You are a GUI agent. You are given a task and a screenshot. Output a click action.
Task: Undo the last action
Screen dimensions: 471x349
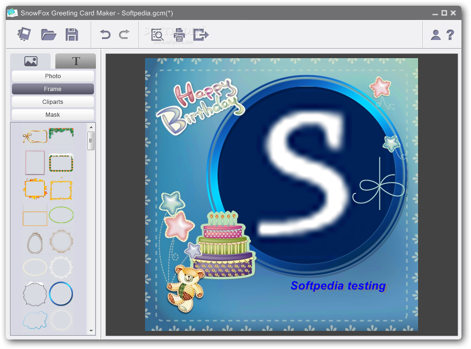click(105, 34)
